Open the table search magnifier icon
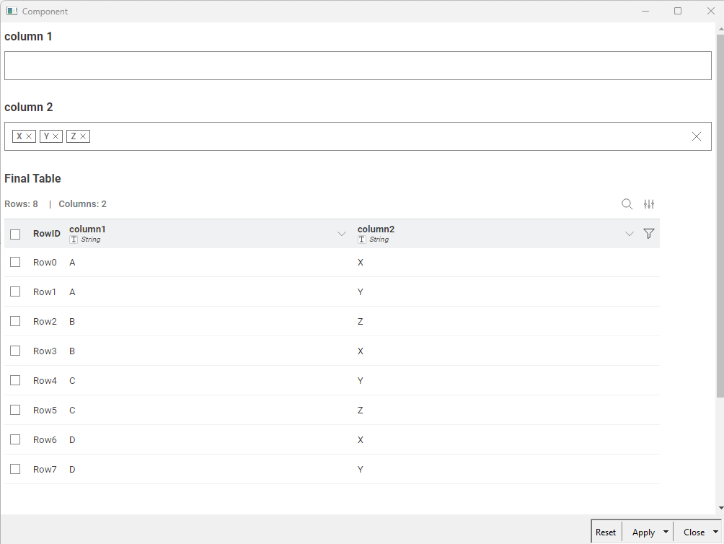Image resolution: width=724 pixels, height=544 pixels. (627, 204)
